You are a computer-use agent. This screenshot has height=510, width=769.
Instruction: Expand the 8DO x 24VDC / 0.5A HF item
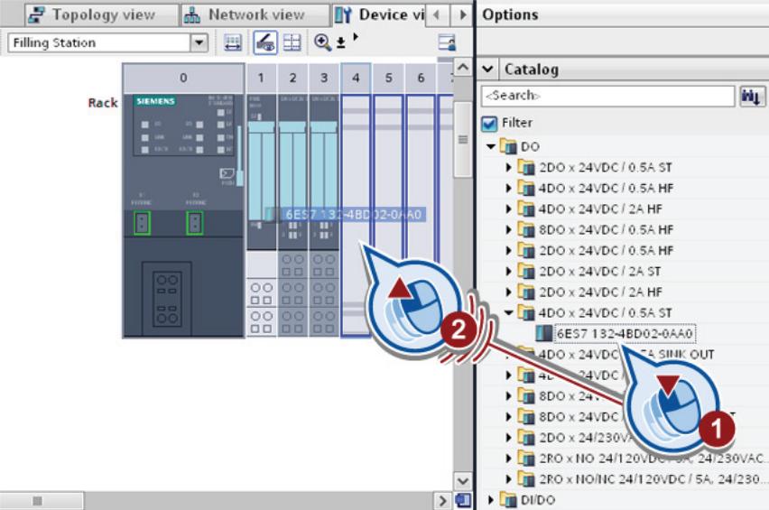pyautogui.click(x=508, y=229)
